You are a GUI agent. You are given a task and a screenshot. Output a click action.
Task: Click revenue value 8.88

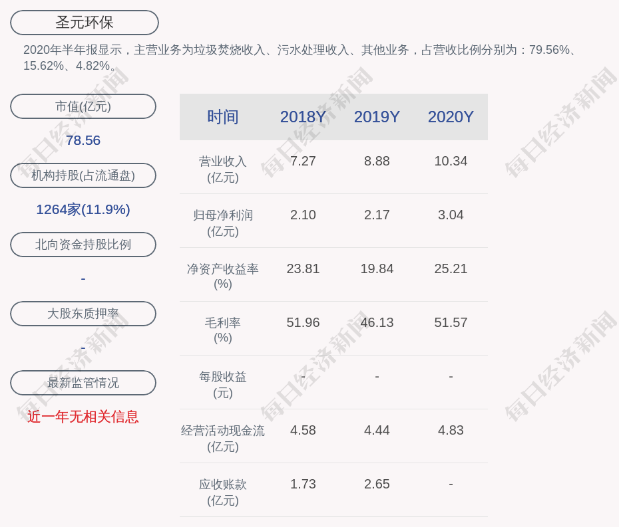377,161
